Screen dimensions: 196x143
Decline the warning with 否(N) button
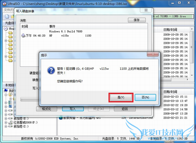point(145,97)
